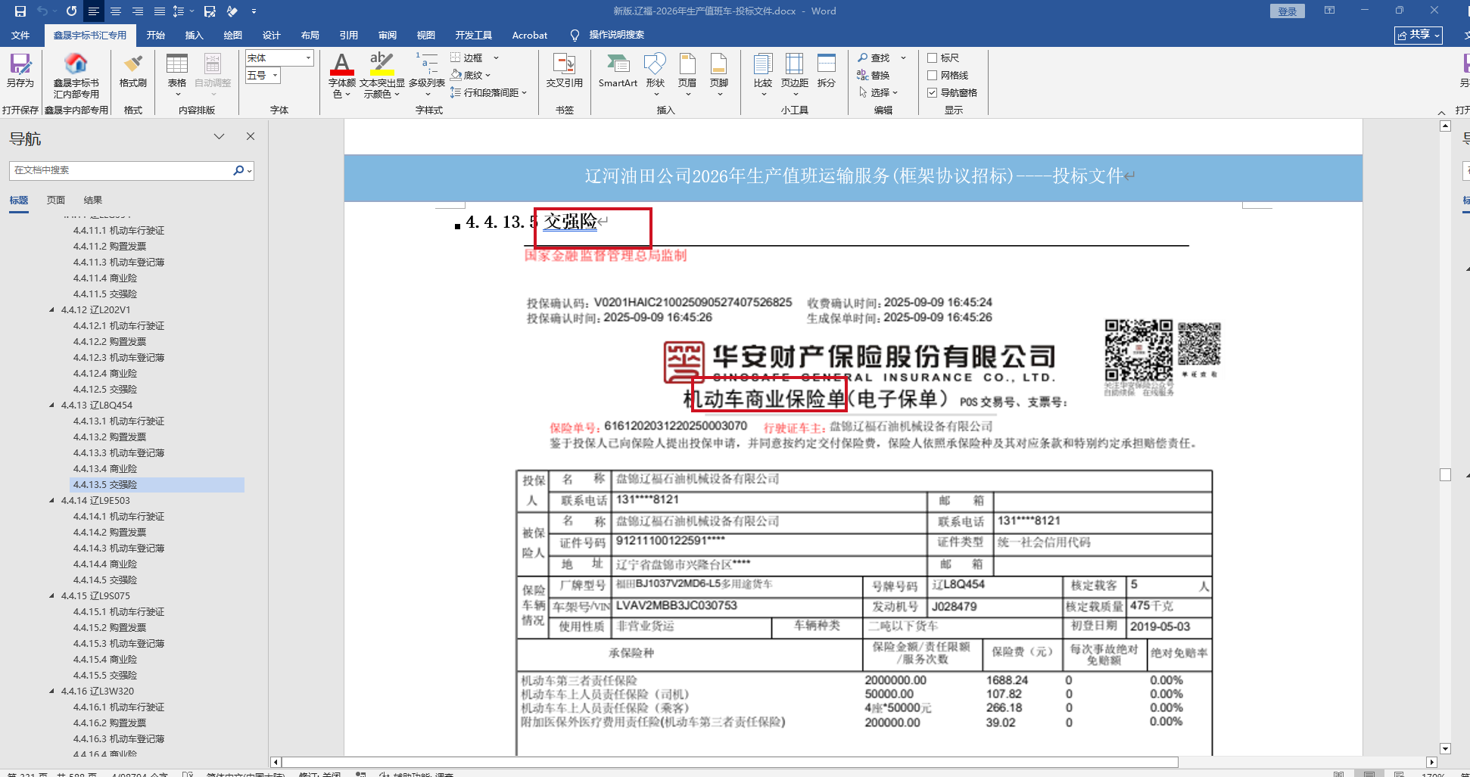Screen dimensions: 1470x777
Task: Apply right alignment from the quick access toolbar
Action: pyautogui.click(x=138, y=11)
